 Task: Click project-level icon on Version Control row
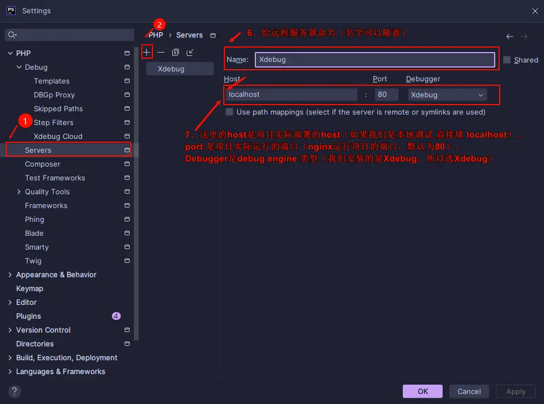(127, 330)
